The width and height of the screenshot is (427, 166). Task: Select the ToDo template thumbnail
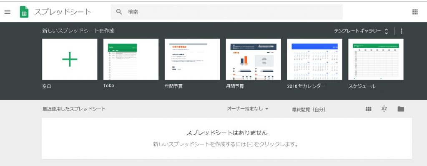tap(131, 59)
